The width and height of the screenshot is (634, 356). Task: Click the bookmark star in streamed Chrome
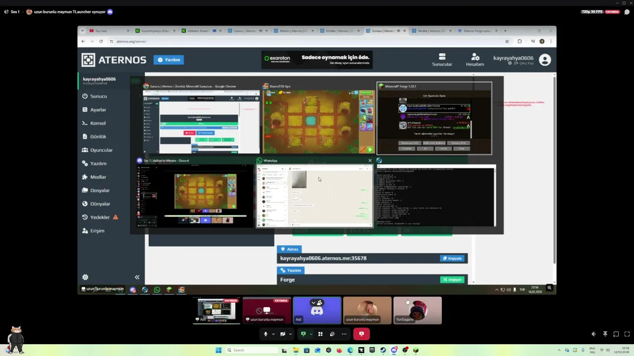507,42
